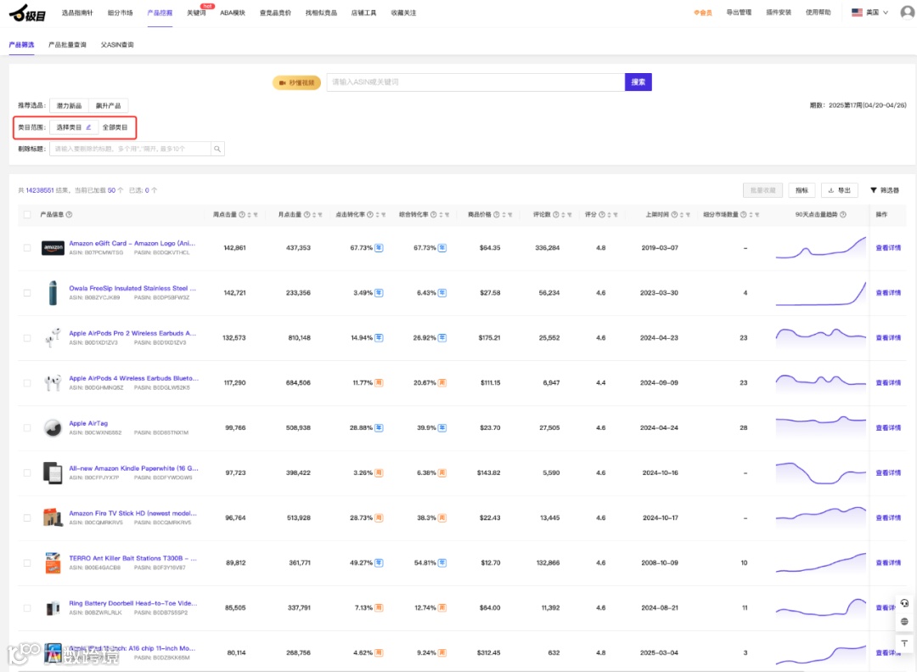The height and width of the screenshot is (672, 917).
Task: Check the Owala FreeSip row checkbox
Action: click(27, 293)
